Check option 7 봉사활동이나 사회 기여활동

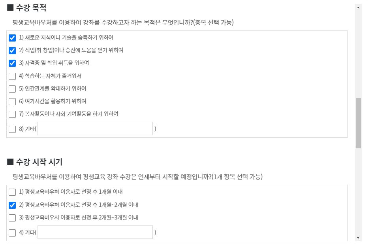pos(12,114)
